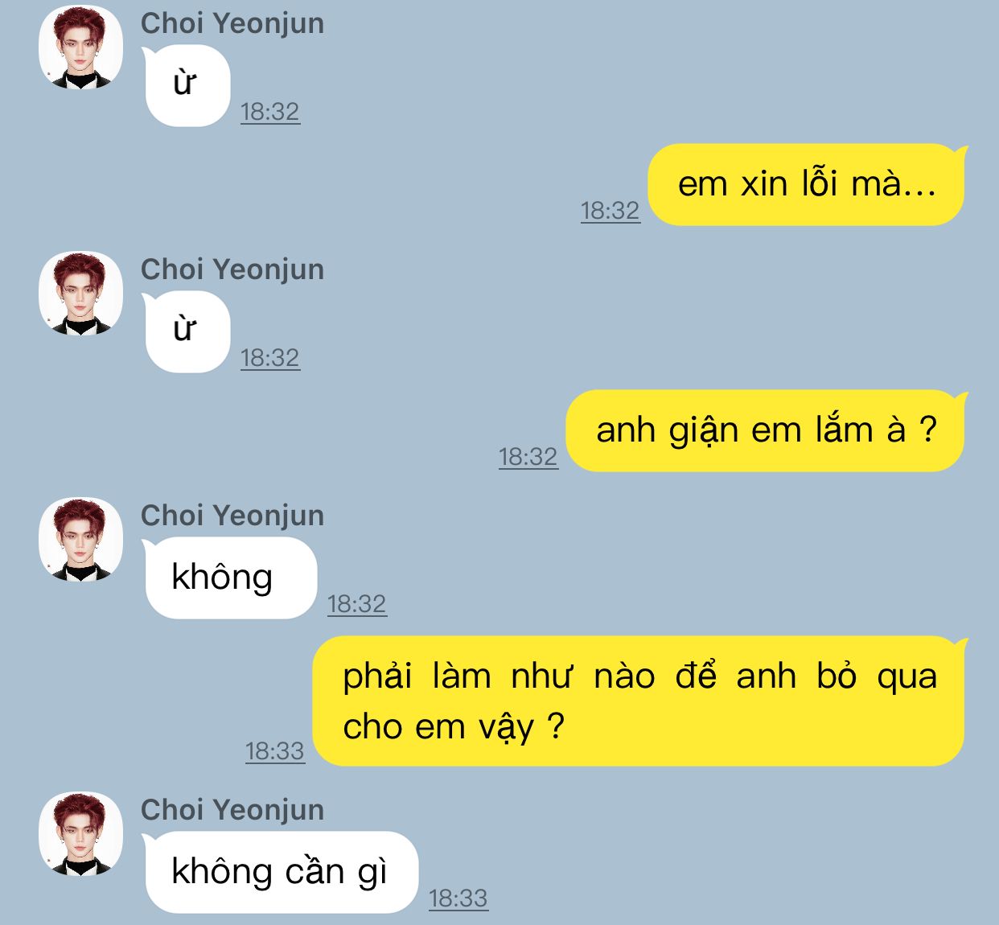Click the 18:33 timestamp next to "không cần gì"
Screen dimensions: 999x925
[x=458, y=898]
